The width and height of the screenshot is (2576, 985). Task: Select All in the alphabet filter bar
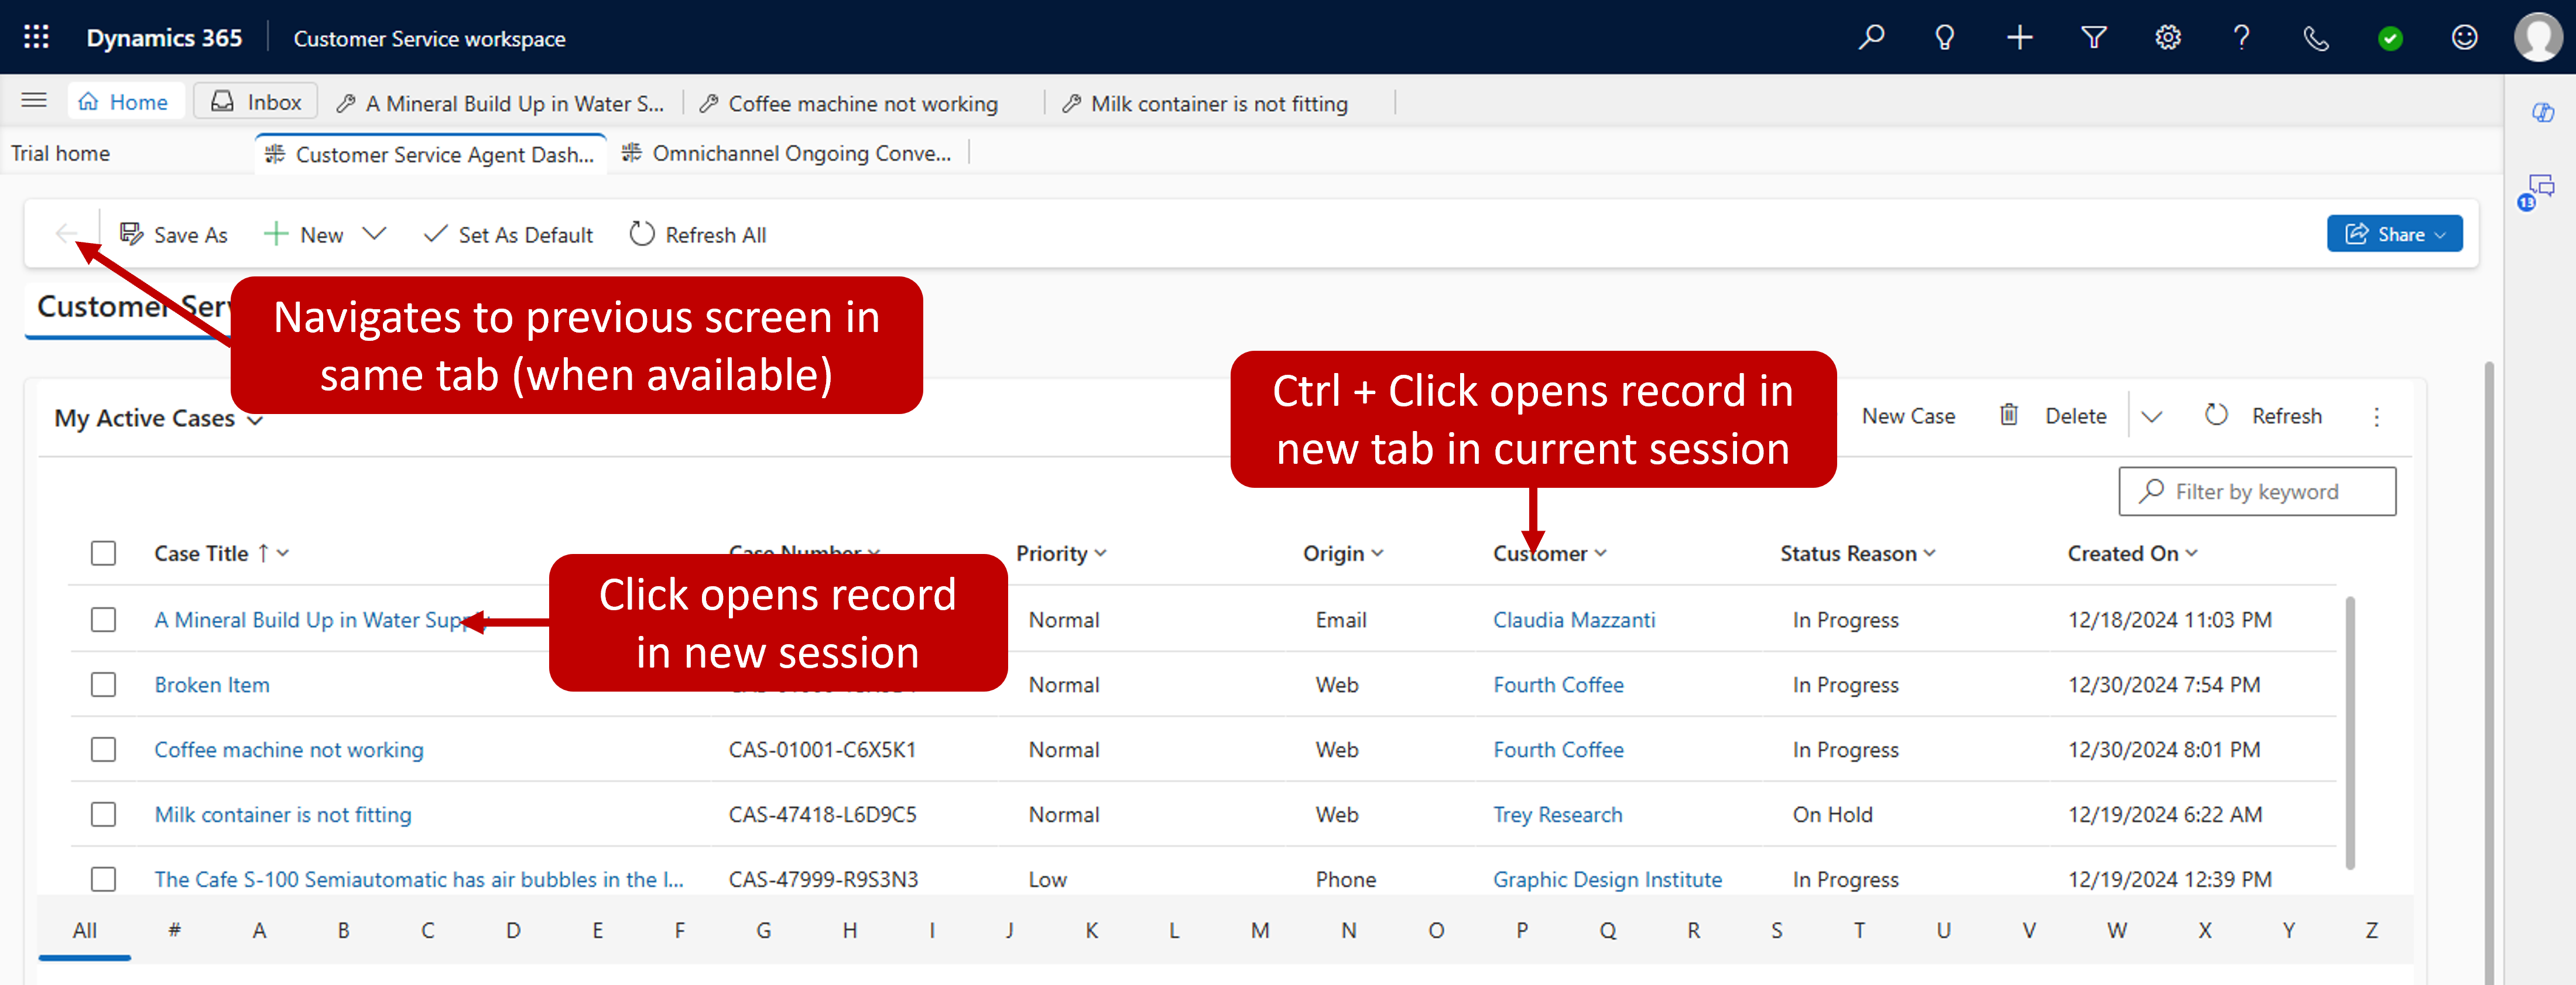pyautogui.click(x=85, y=930)
